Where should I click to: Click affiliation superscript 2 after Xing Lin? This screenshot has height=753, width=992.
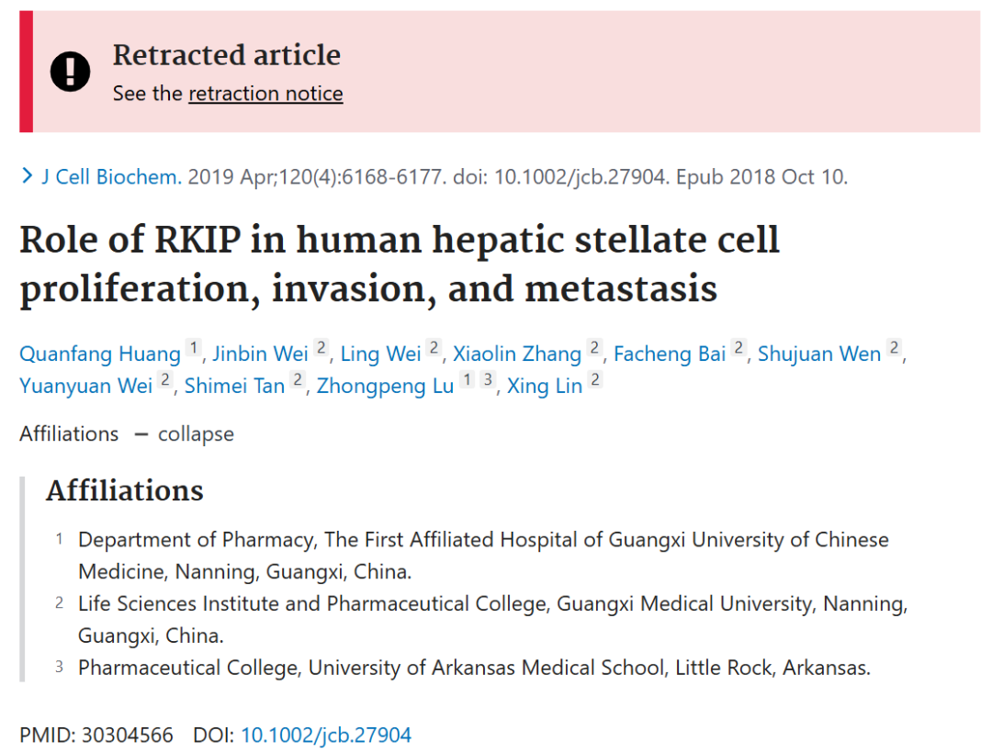coord(594,379)
